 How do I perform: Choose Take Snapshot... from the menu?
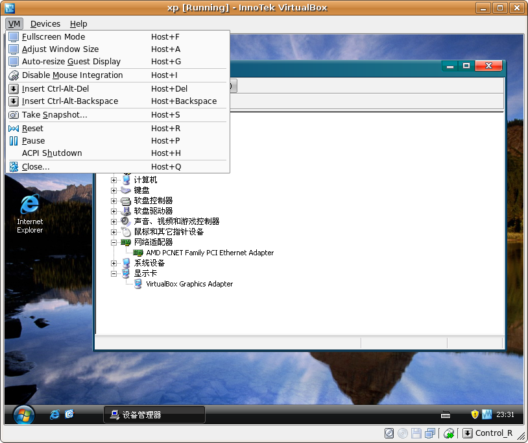pos(117,115)
